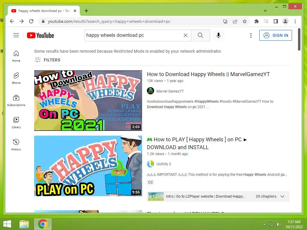Viewport: 307px width, 230px height.
Task: Click the CC closed captions badge
Action: point(151,182)
